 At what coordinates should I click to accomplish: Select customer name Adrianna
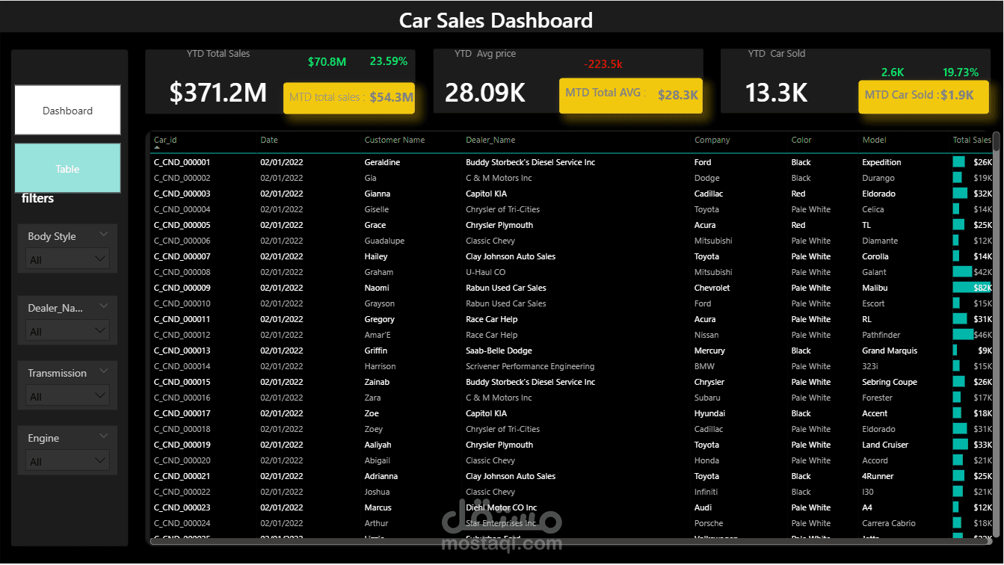[381, 476]
